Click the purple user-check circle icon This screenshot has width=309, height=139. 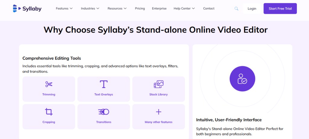242,79
